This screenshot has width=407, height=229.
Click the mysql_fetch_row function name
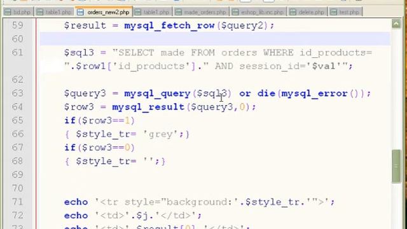169,25
